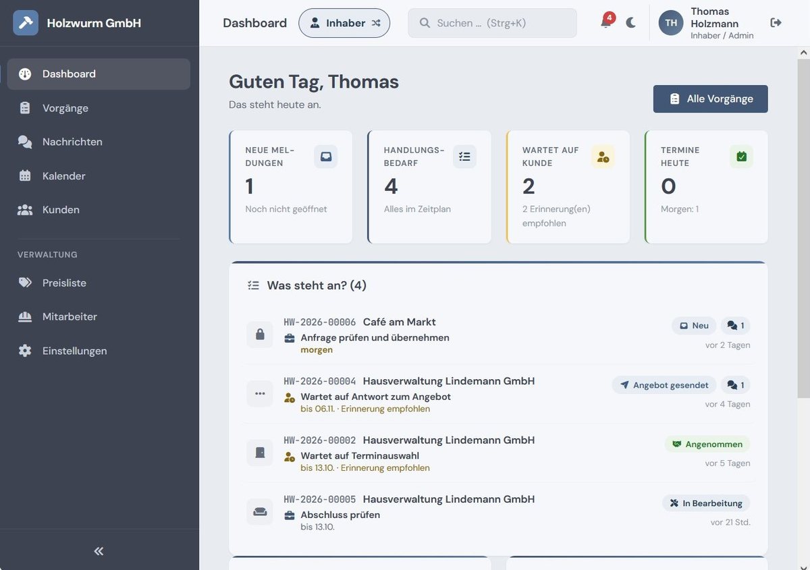This screenshot has width=810, height=570.
Task: Click inbox icon on Neue Meldungen card
Action: pyautogui.click(x=326, y=156)
